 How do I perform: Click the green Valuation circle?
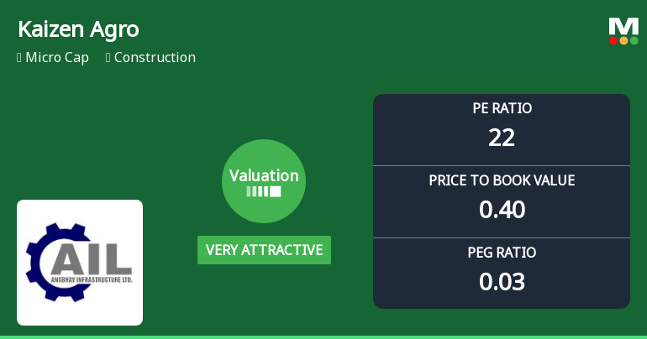(264, 181)
